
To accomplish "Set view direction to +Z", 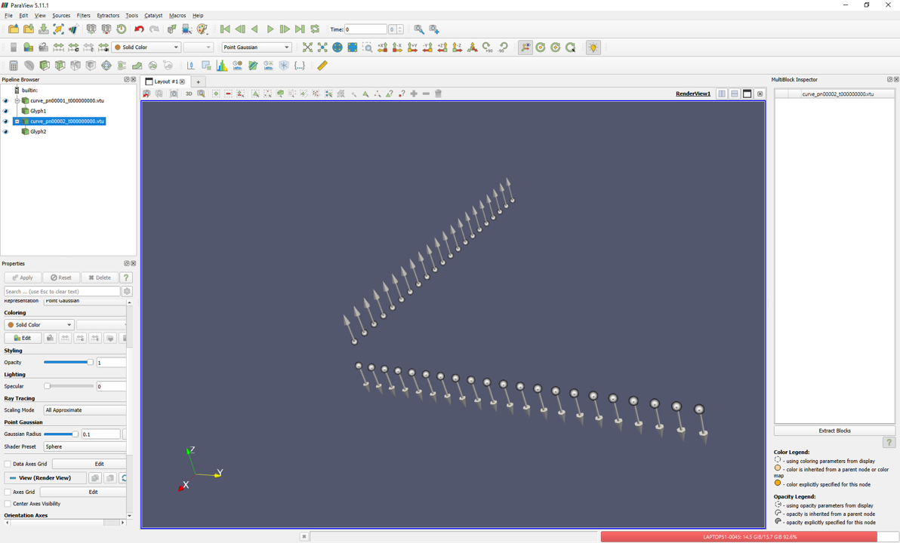I will 442,48.
